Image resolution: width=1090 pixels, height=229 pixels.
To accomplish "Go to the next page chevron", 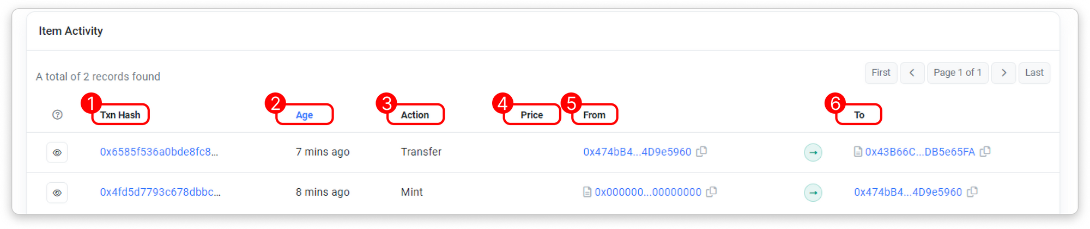I will click(1003, 73).
